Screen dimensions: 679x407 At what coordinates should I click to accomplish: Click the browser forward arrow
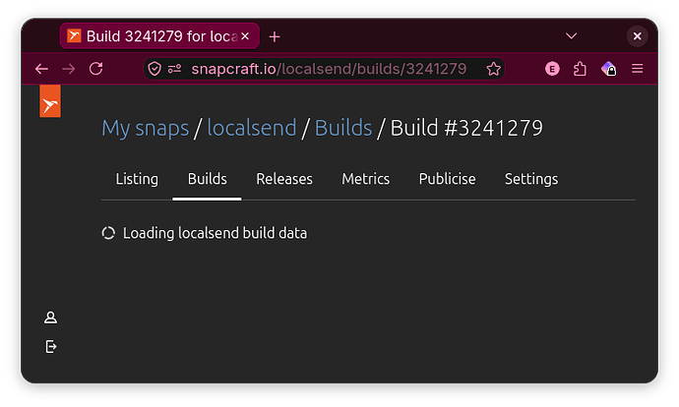coord(69,69)
